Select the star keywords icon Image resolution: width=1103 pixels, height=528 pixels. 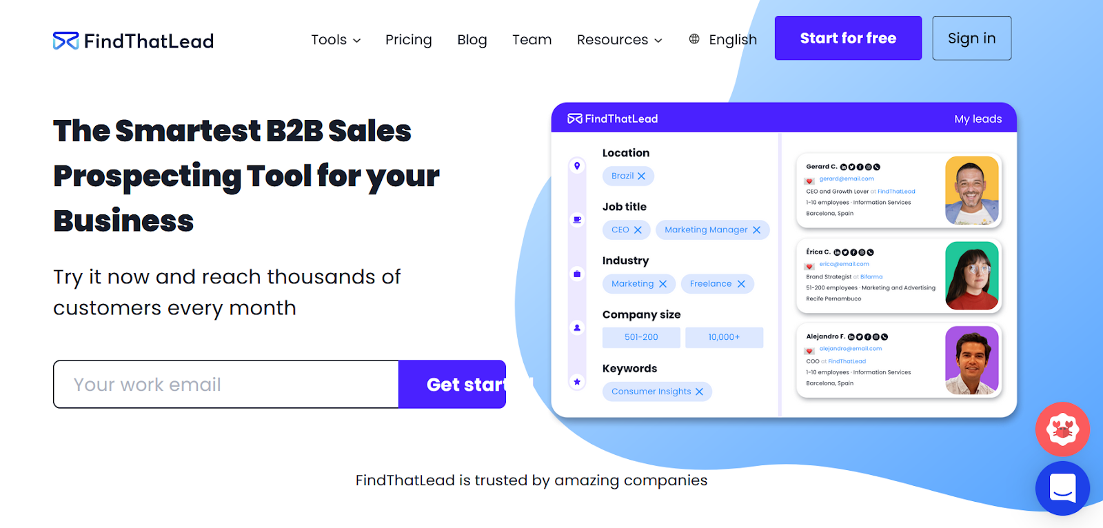tap(577, 382)
